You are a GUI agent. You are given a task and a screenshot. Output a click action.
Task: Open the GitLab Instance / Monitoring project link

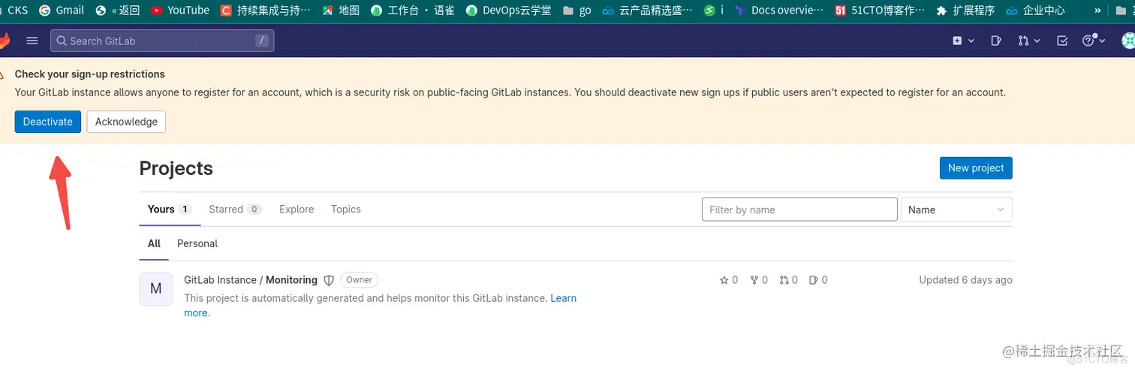click(x=251, y=280)
